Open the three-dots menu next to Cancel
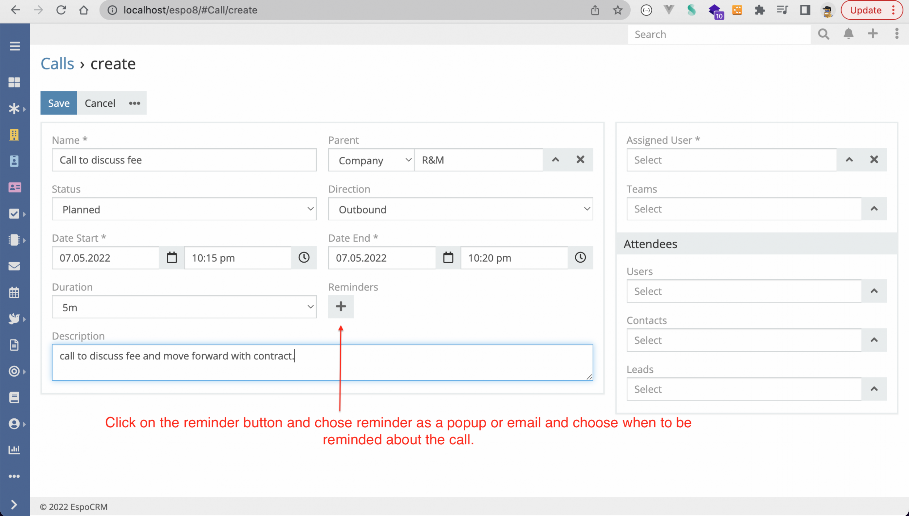The width and height of the screenshot is (909, 516). [x=134, y=103]
